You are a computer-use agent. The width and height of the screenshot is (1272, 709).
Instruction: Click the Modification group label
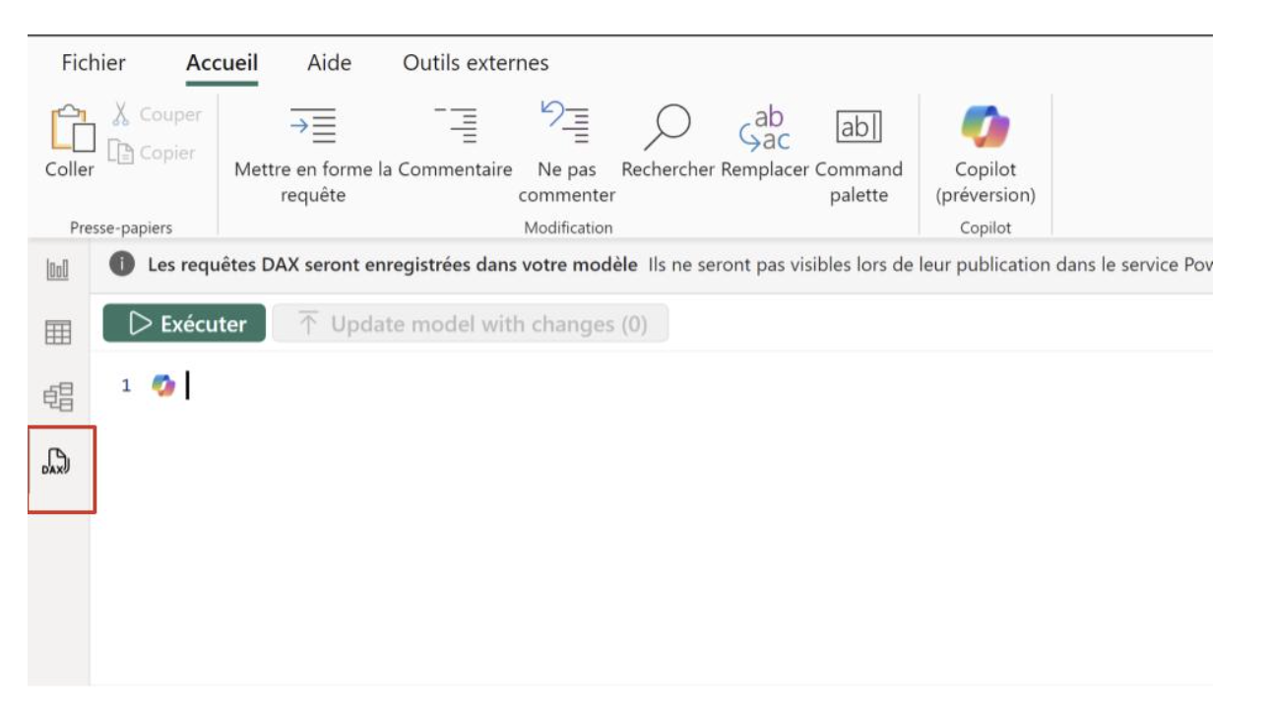tap(568, 227)
